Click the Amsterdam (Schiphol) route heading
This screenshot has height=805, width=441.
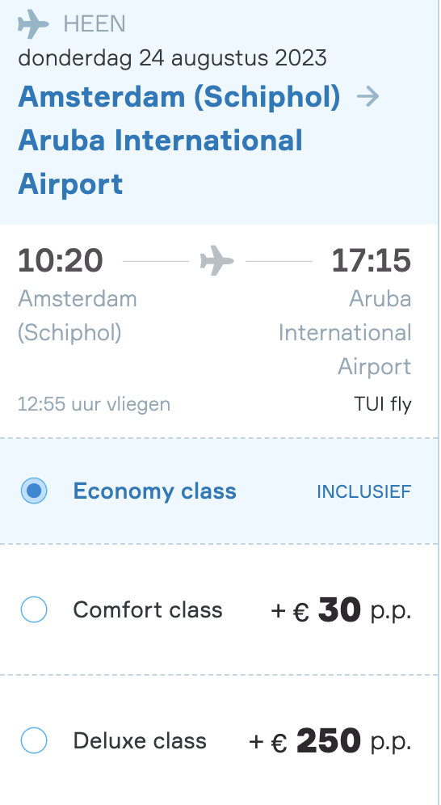click(x=179, y=96)
